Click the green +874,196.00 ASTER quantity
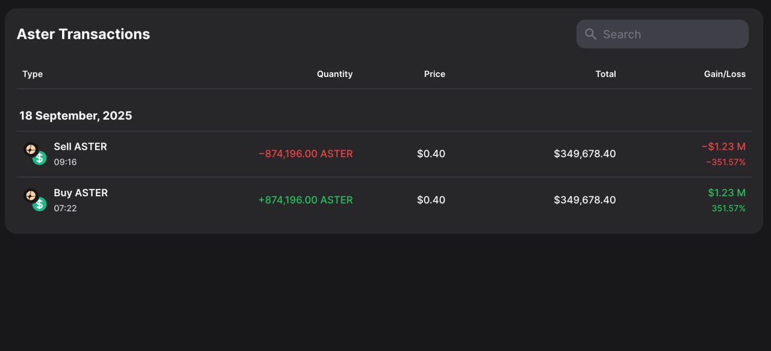Screen dimensions: 771x351 (x=305, y=200)
